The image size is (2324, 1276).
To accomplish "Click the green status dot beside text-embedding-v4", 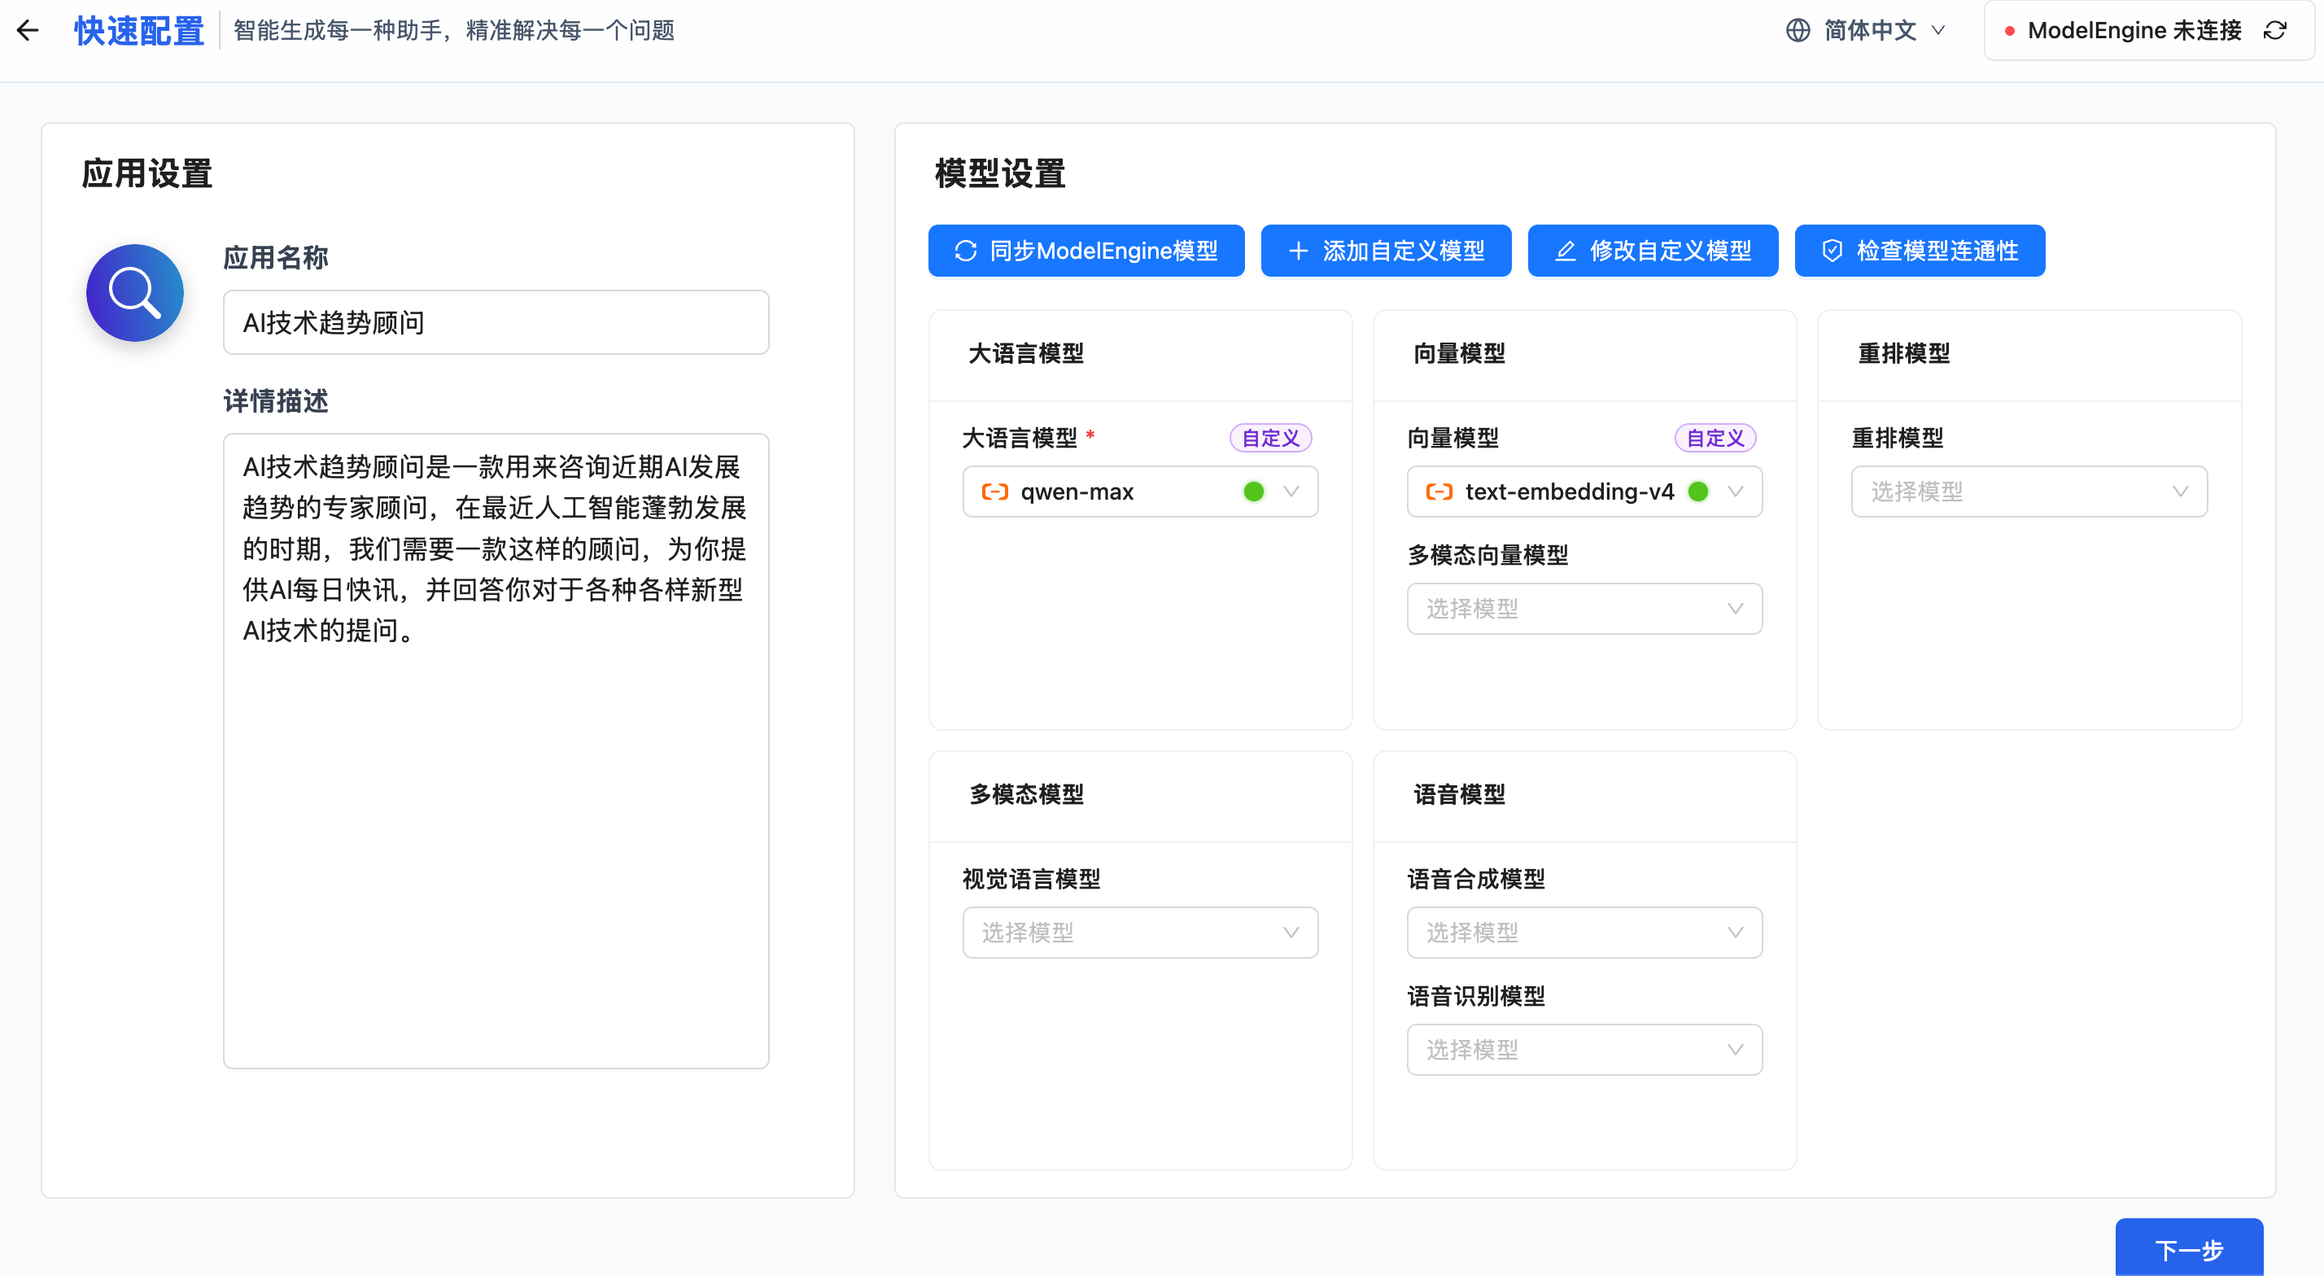I will click(1698, 492).
